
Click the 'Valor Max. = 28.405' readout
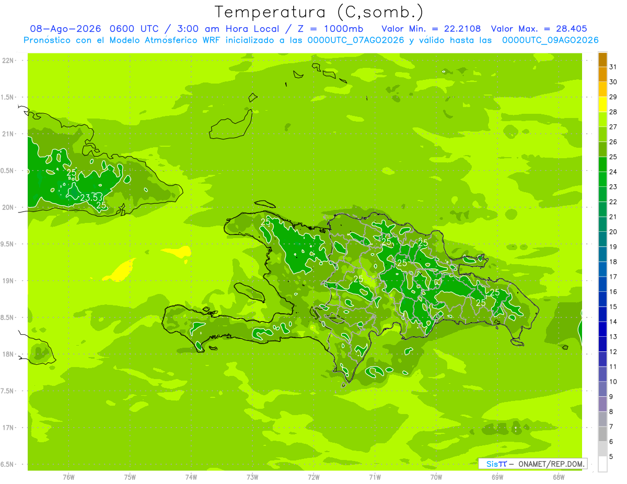(539, 29)
